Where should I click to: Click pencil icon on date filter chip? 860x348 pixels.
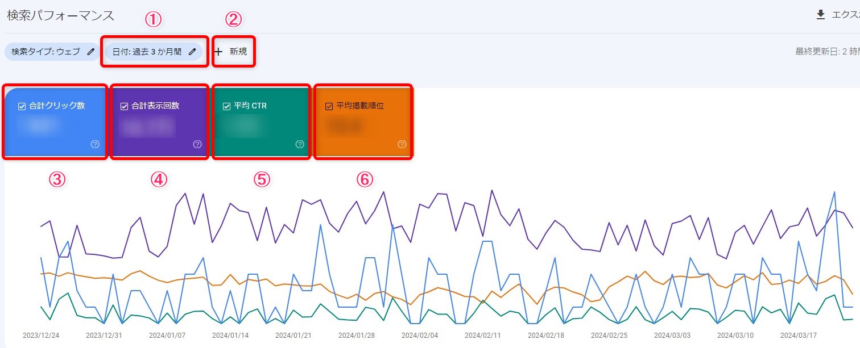pos(192,52)
